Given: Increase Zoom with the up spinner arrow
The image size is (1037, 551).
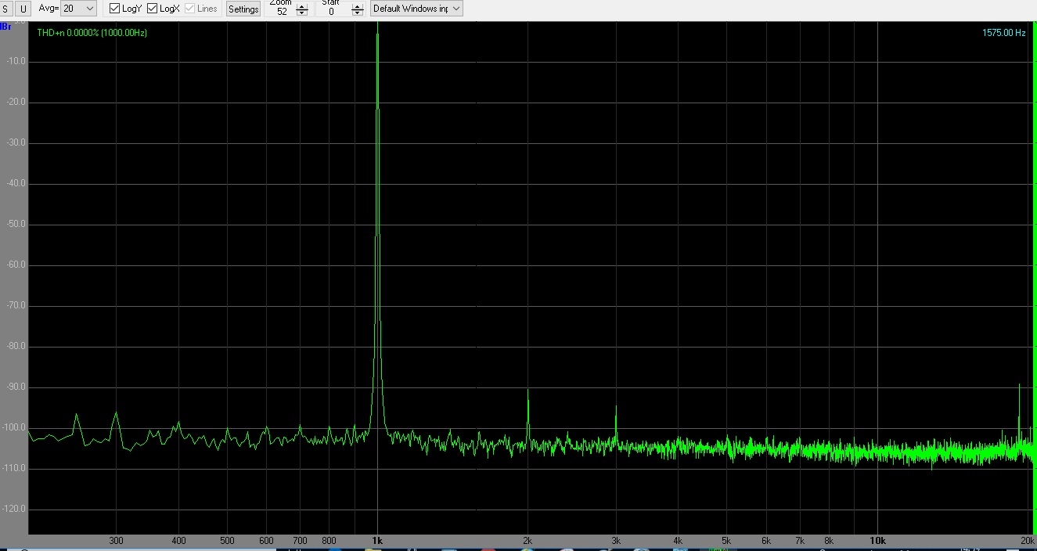Looking at the screenshot, I should (302, 7).
